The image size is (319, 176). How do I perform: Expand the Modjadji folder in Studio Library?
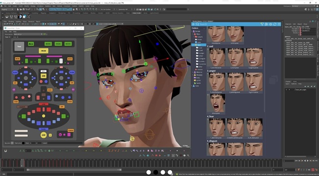point(193,75)
